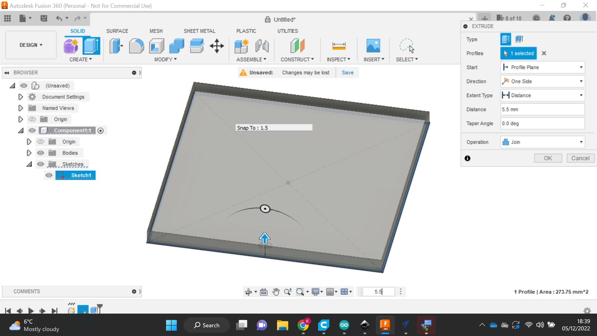Switch extrude Type to Thin Extrude
The height and width of the screenshot is (336, 597).
click(x=519, y=39)
